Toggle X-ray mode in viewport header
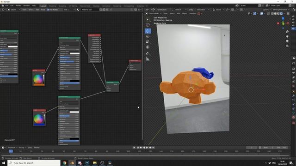Image resolution: width=296 pixels, height=166 pixels. 269,13
